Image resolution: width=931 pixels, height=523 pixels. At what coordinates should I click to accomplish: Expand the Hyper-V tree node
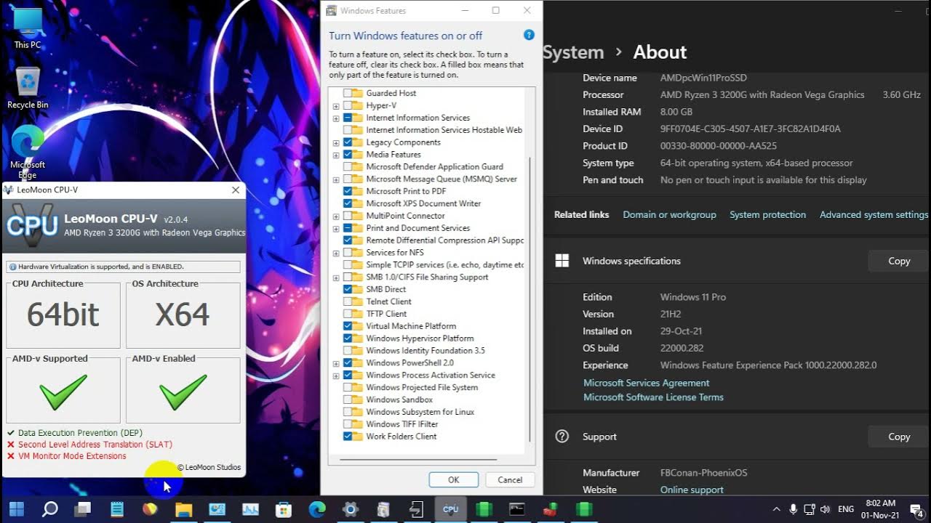336,106
